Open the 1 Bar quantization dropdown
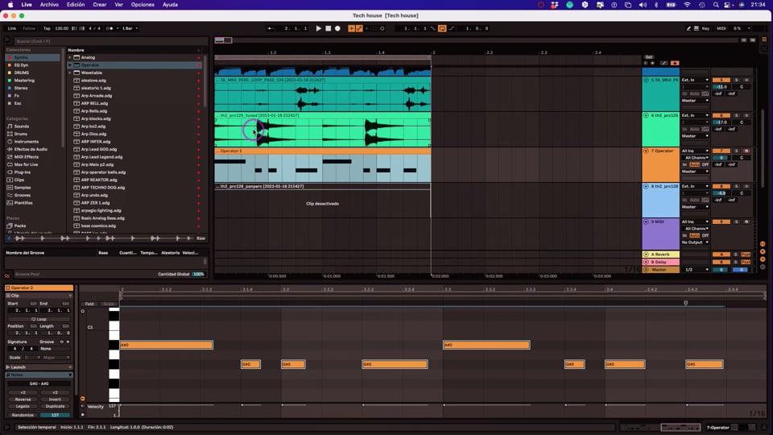Image resolution: width=773 pixels, height=435 pixels. (130, 29)
